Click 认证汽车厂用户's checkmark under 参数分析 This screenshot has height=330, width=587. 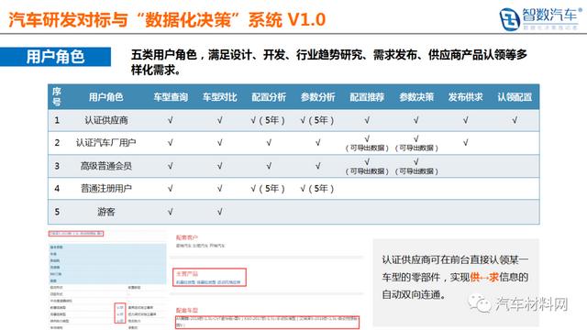318,143
